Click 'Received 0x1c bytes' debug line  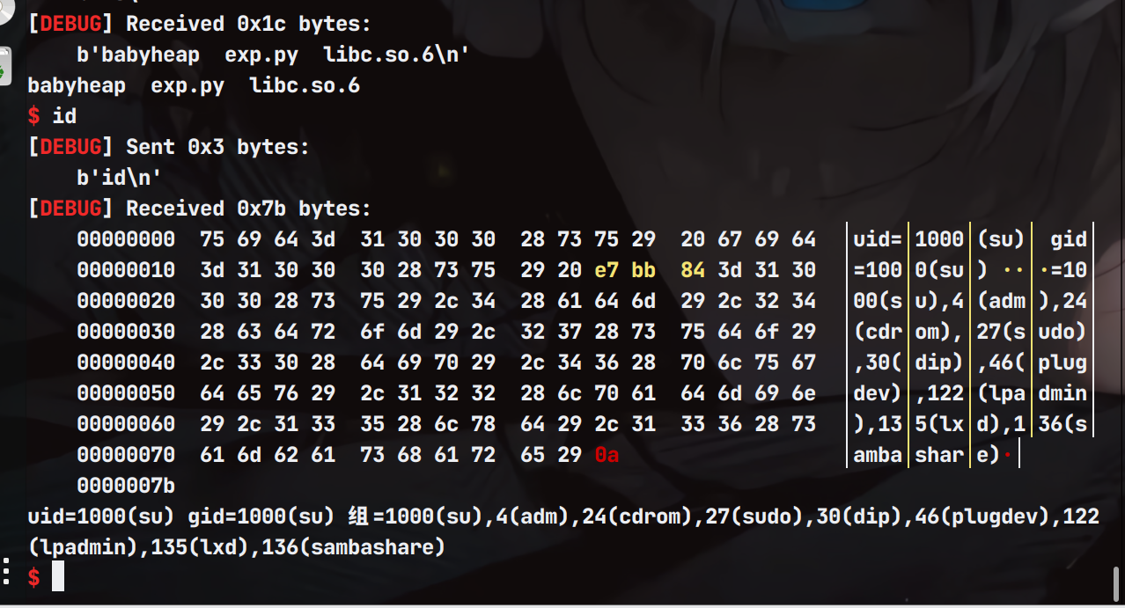[x=248, y=24]
